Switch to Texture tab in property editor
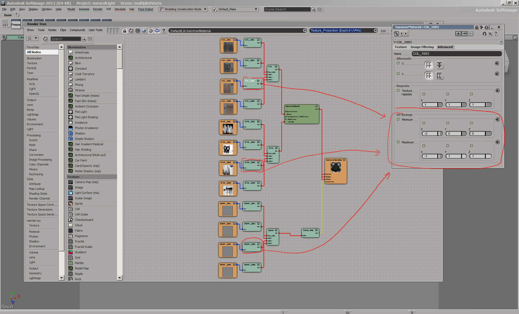Viewport: 519px width, 314px height. tap(401, 47)
